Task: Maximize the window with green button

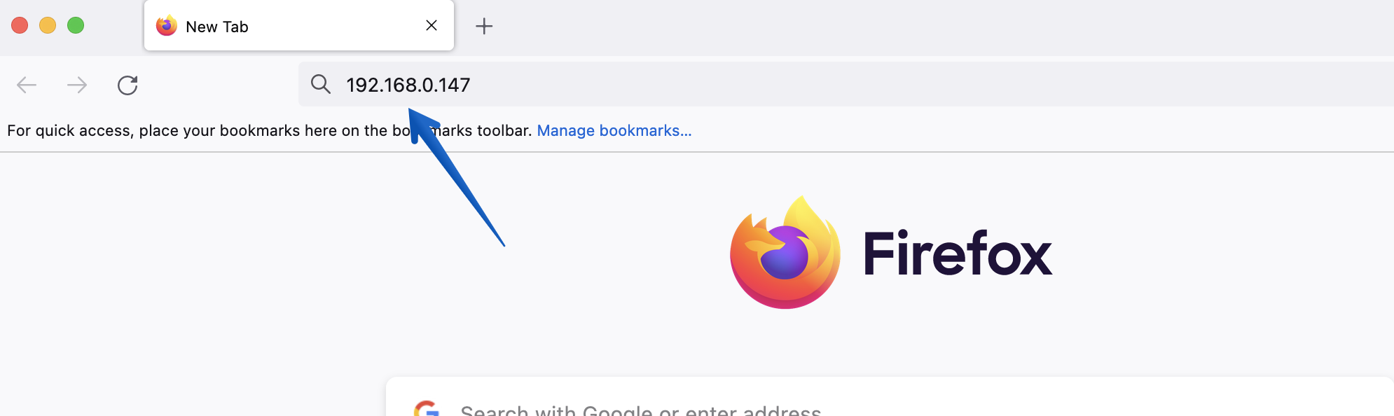Action: pyautogui.click(x=76, y=26)
